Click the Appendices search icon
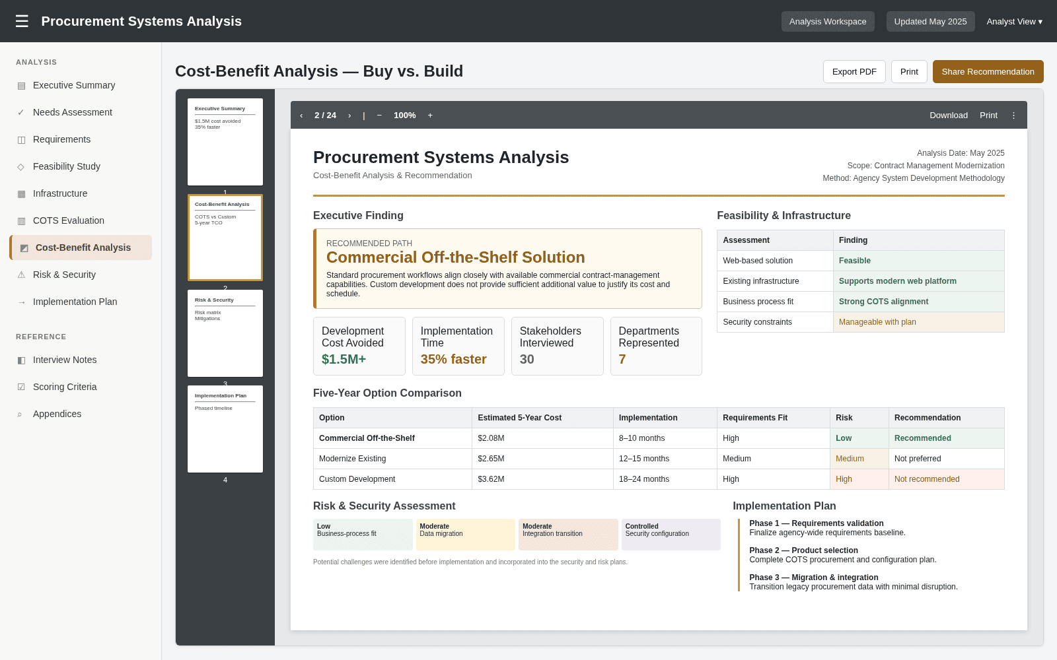1057x660 pixels. tap(21, 414)
